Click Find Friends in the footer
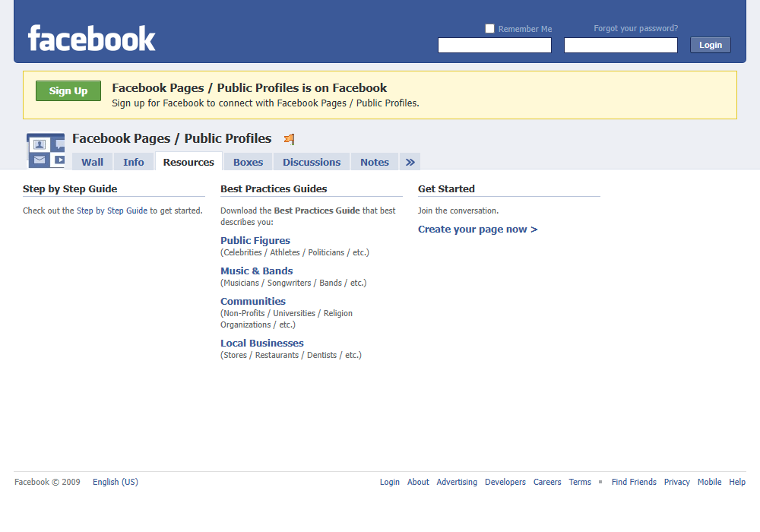760x532 pixels. pyautogui.click(x=634, y=482)
